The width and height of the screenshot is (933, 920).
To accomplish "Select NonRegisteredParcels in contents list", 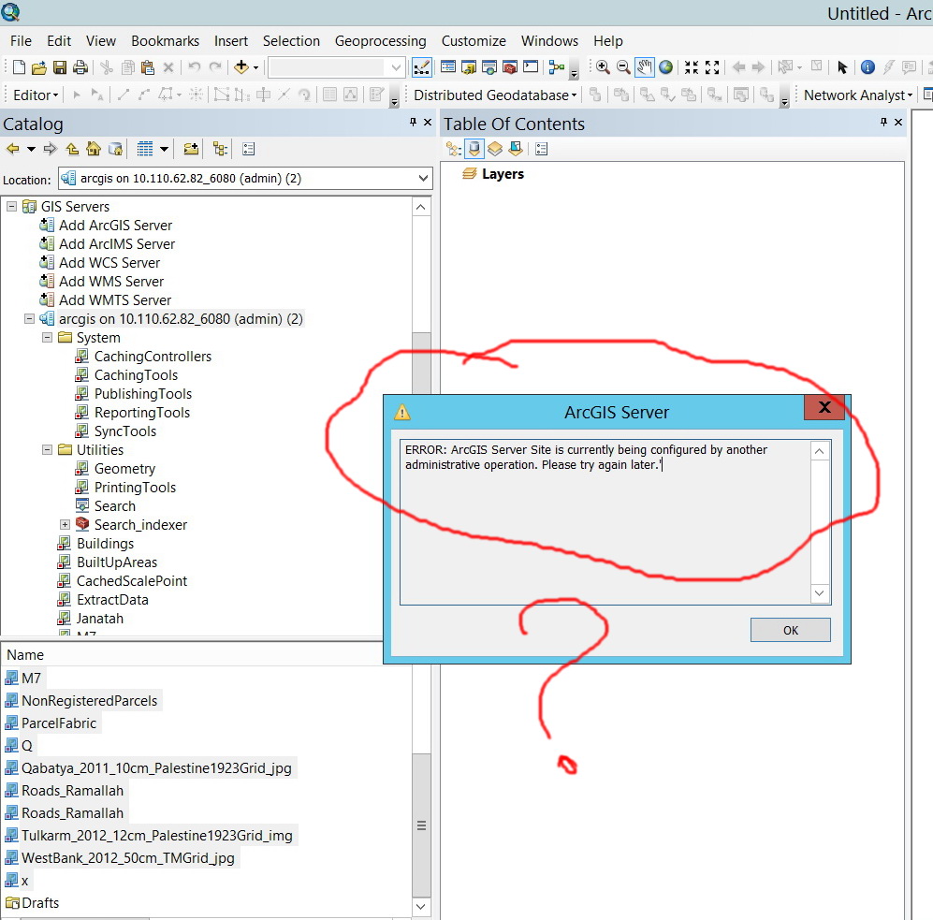I will point(89,700).
